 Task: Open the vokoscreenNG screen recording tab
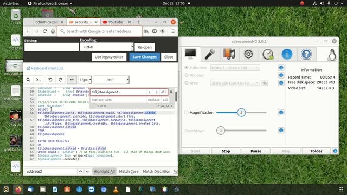(x=190, y=54)
